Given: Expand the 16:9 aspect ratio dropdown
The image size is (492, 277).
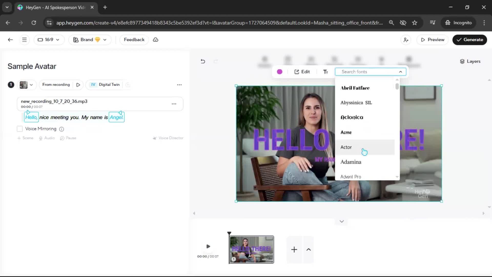Looking at the screenshot, I should coord(49,40).
